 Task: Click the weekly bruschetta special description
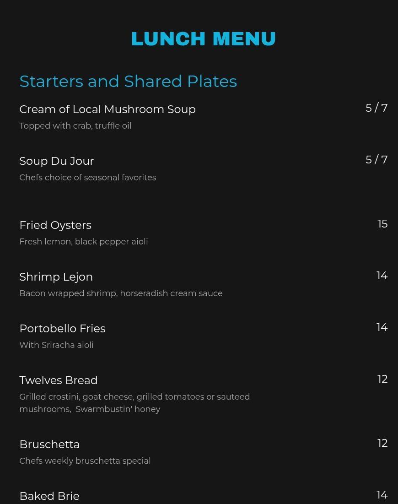85,461
